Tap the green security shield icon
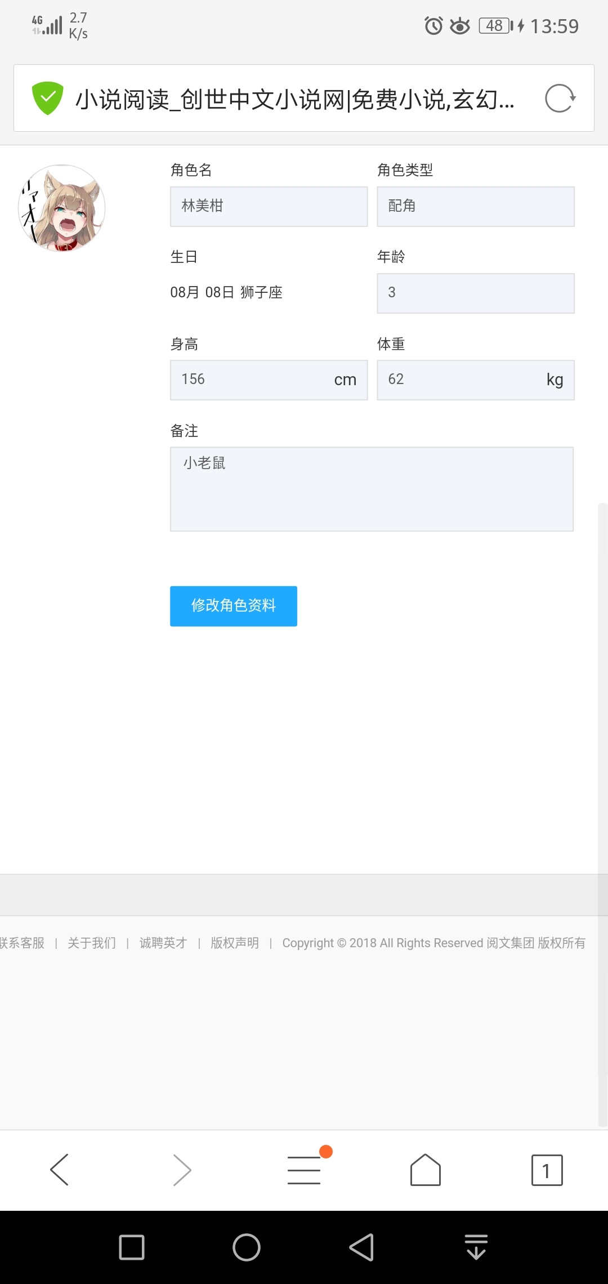Viewport: 608px width, 1284px height. 48,98
